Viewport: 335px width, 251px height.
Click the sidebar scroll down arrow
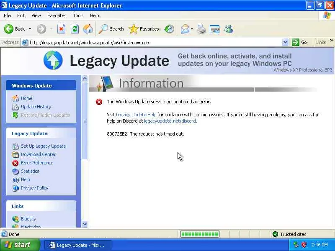(85, 224)
